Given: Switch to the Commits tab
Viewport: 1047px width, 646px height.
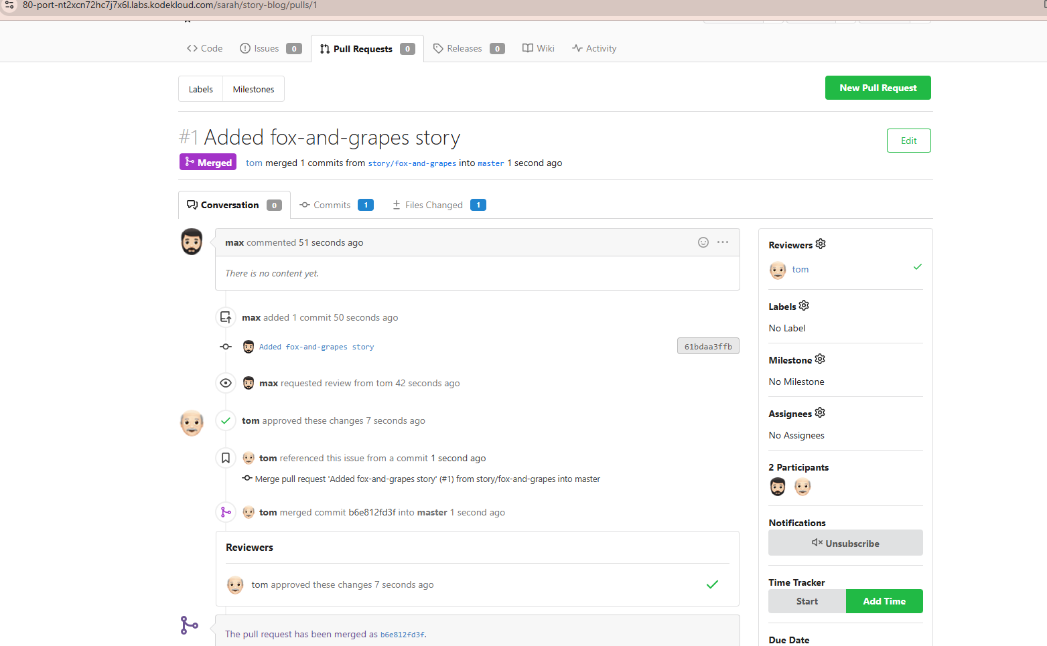Looking at the screenshot, I should (x=336, y=205).
